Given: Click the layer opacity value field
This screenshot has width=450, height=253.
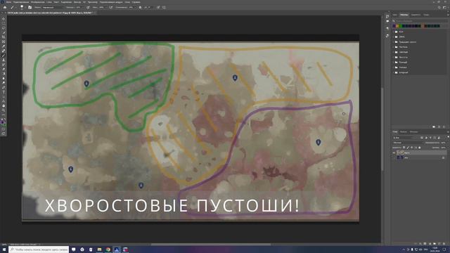Looking at the screenshot, I should point(443,143).
